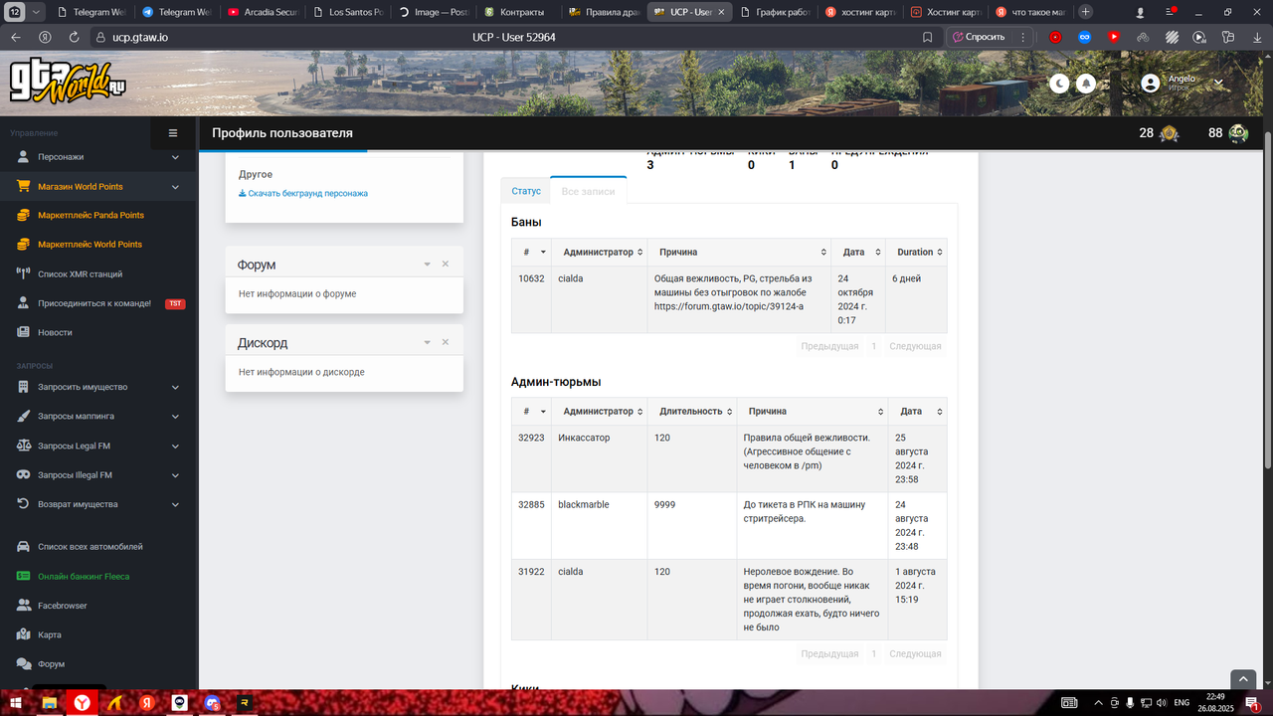
Task: Click Скачать бекграунд персонажа link
Action: (x=303, y=193)
